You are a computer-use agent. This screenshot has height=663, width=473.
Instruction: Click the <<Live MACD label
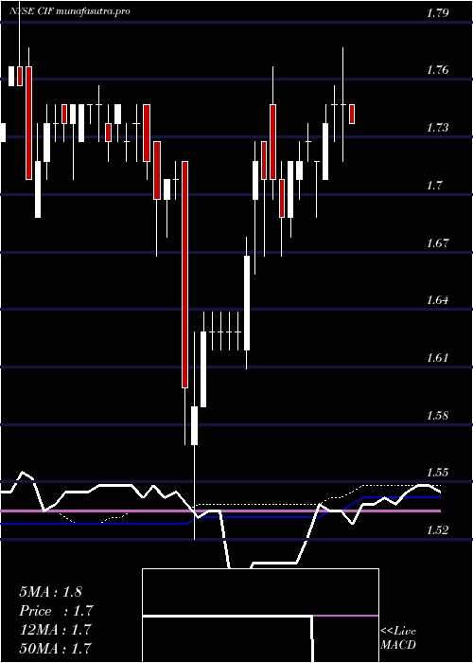(398, 638)
